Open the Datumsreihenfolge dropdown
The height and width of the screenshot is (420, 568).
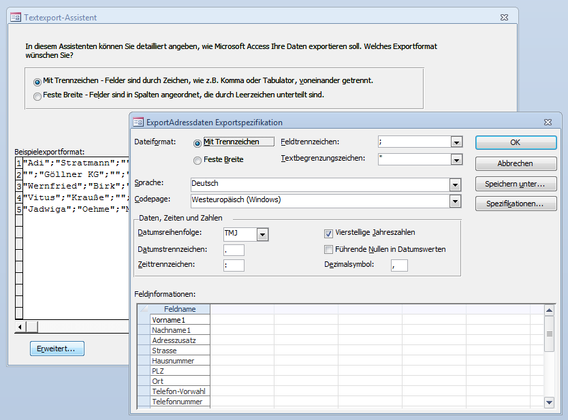[x=262, y=234]
